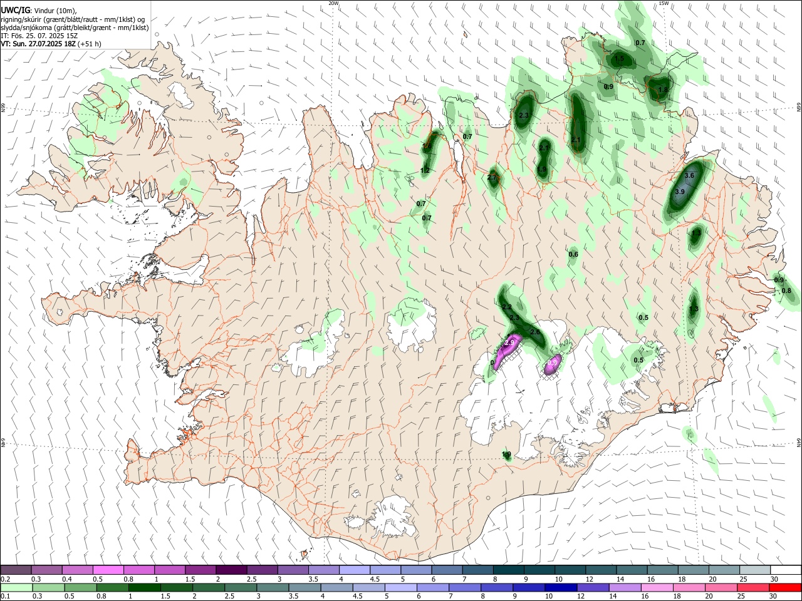Screen dimensions: 802x601
Task: Click the '25' label in top snow legend
Action: click(x=743, y=579)
